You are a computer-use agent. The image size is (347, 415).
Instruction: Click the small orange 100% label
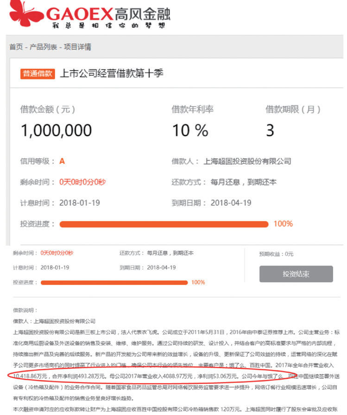click(x=198, y=282)
